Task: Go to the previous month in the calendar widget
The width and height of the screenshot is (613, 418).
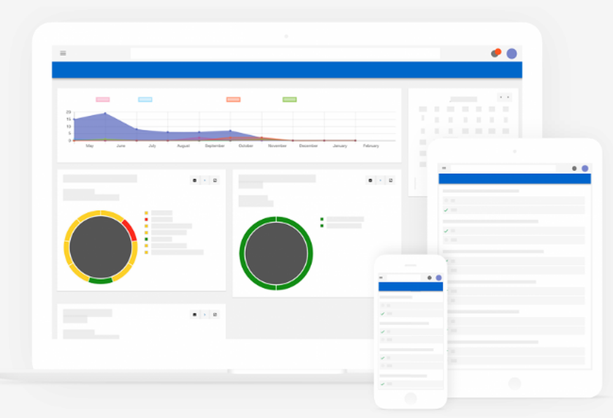Action: coord(501,97)
